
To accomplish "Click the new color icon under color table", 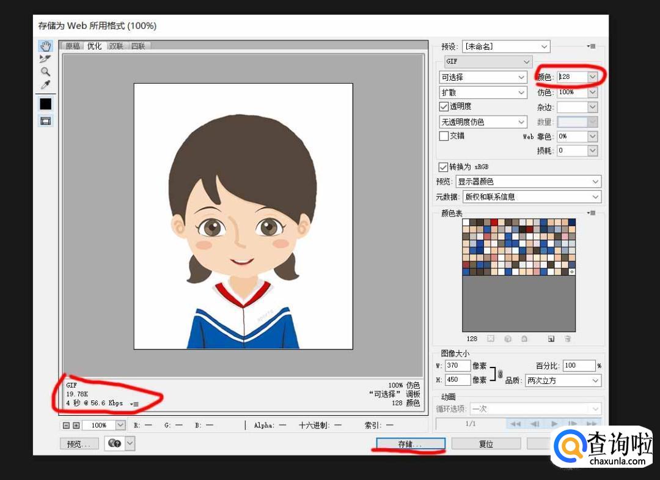I will [x=551, y=339].
